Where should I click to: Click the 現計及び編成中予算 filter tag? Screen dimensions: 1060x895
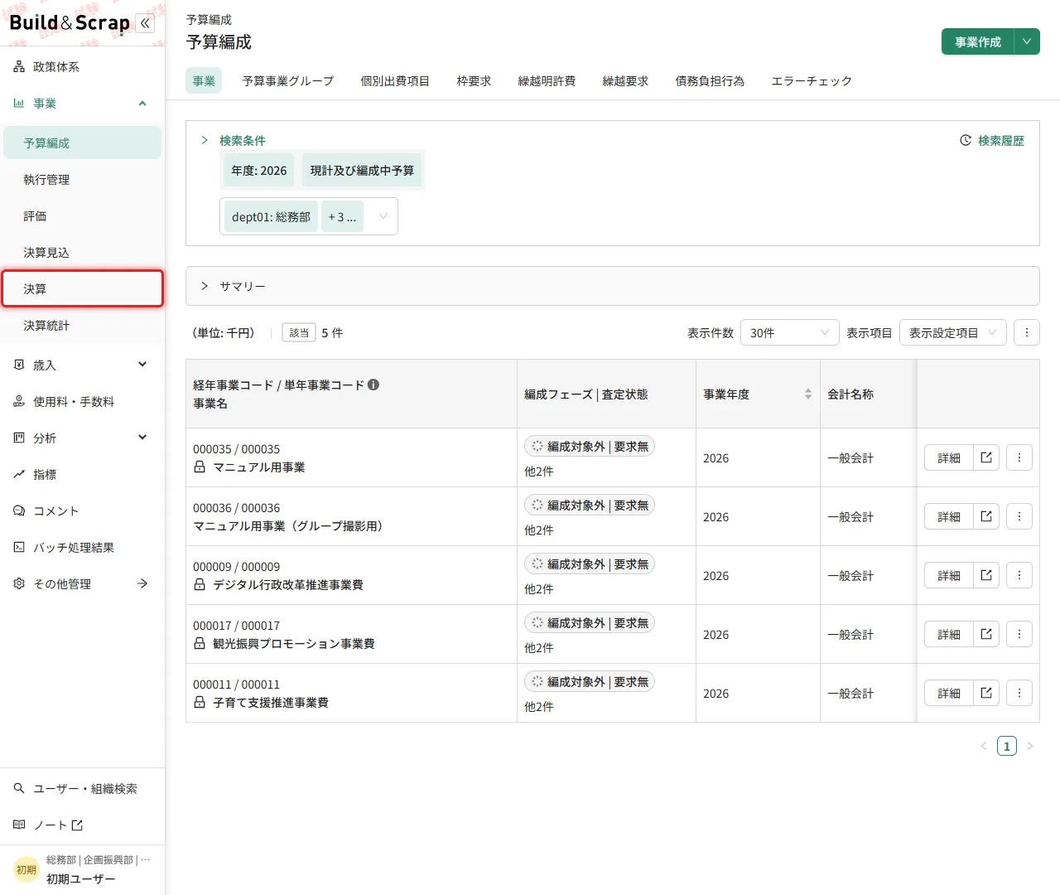362,170
